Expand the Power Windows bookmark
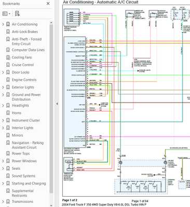Viewport: 190px width, 207px height. (3, 161)
